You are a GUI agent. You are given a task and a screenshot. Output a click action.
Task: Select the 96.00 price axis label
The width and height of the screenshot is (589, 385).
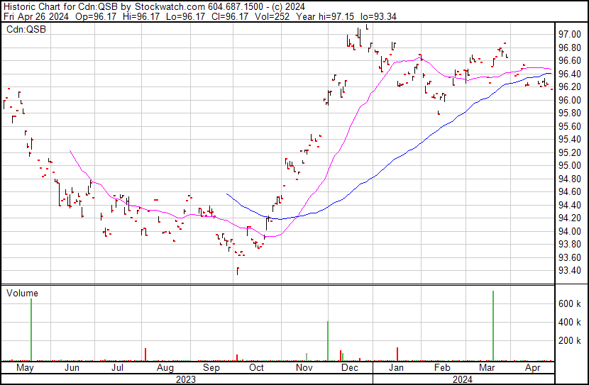point(569,100)
